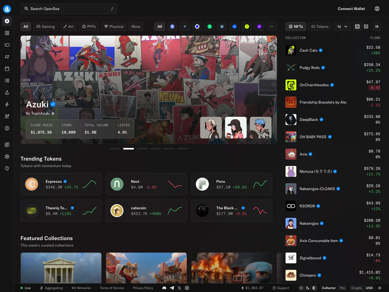The width and height of the screenshot is (389, 292).
Task: Switch to light theme sun icon
Action: [x=301, y=288]
